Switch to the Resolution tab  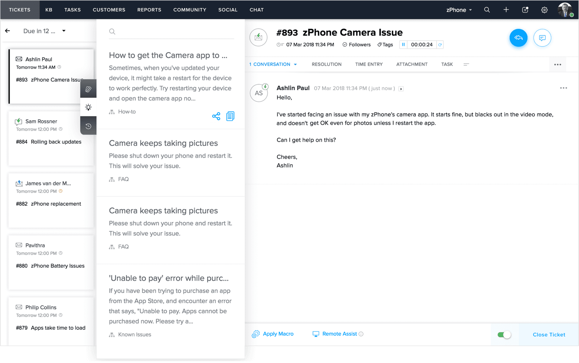point(326,64)
